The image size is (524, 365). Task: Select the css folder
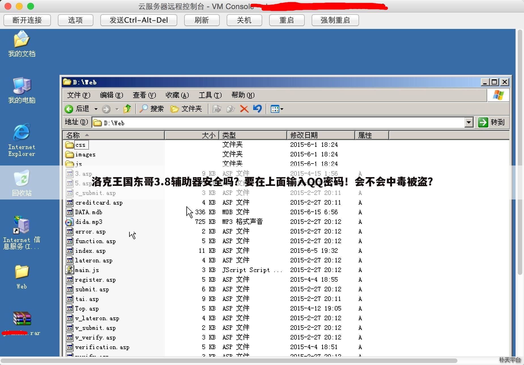77,145
